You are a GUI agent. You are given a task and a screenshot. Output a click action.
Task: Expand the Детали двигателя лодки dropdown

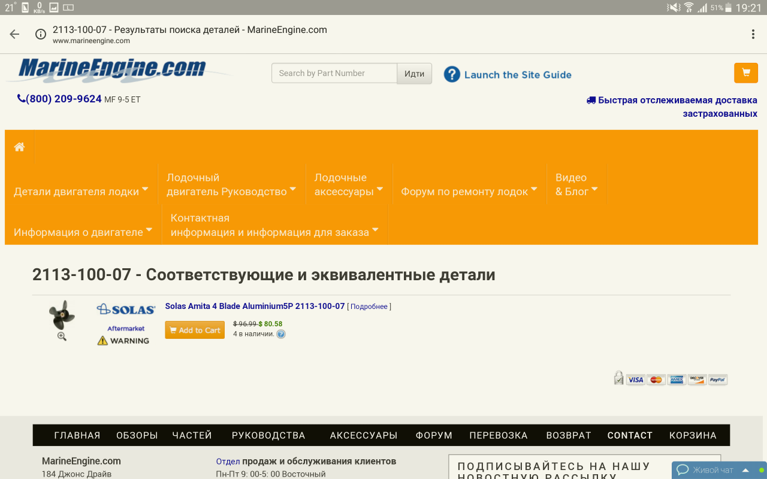point(81,192)
